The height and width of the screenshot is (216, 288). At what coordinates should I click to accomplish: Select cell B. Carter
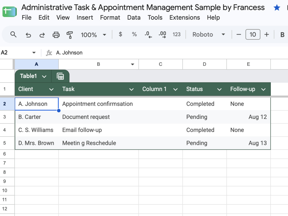[37, 117]
